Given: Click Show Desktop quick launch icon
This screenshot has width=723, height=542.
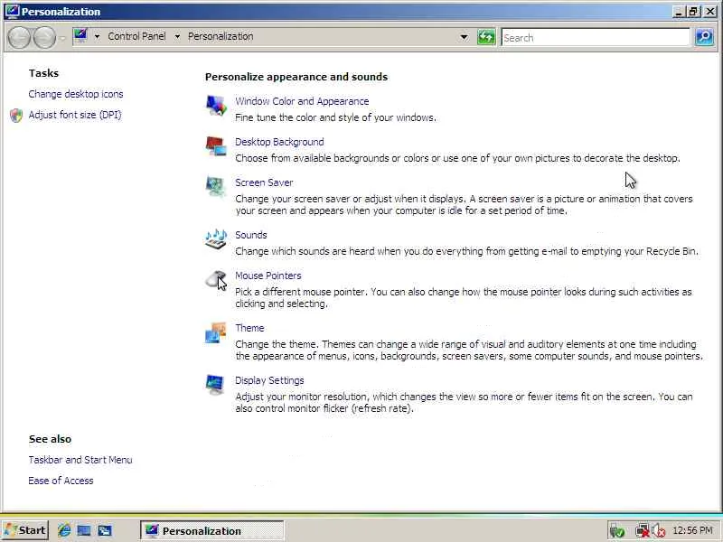Looking at the screenshot, I should (84, 530).
